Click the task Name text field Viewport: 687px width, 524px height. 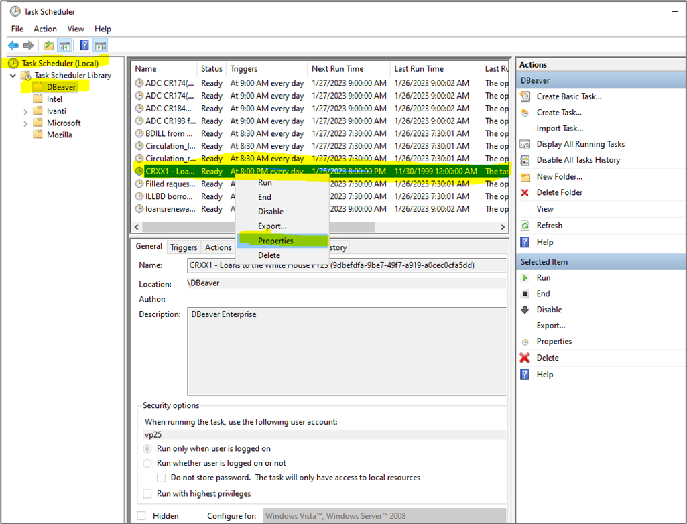tap(347, 265)
